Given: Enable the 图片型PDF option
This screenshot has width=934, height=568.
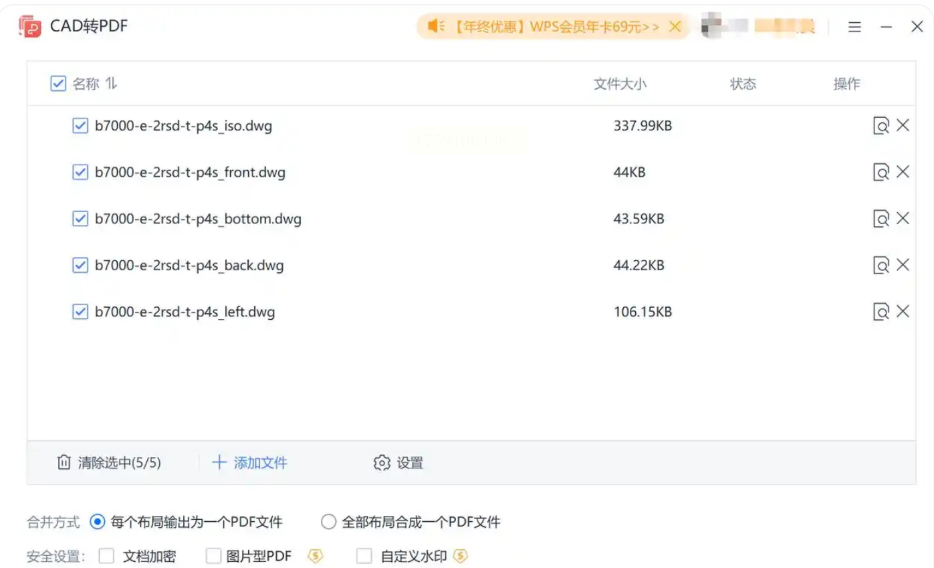Looking at the screenshot, I should [213, 556].
